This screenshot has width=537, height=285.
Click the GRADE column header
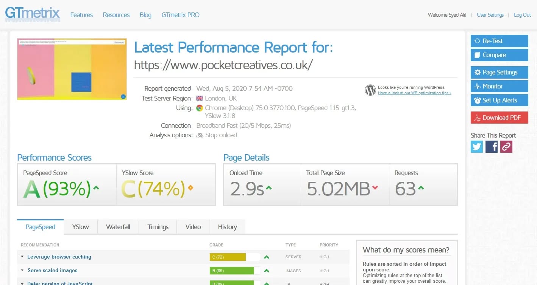tap(216, 245)
